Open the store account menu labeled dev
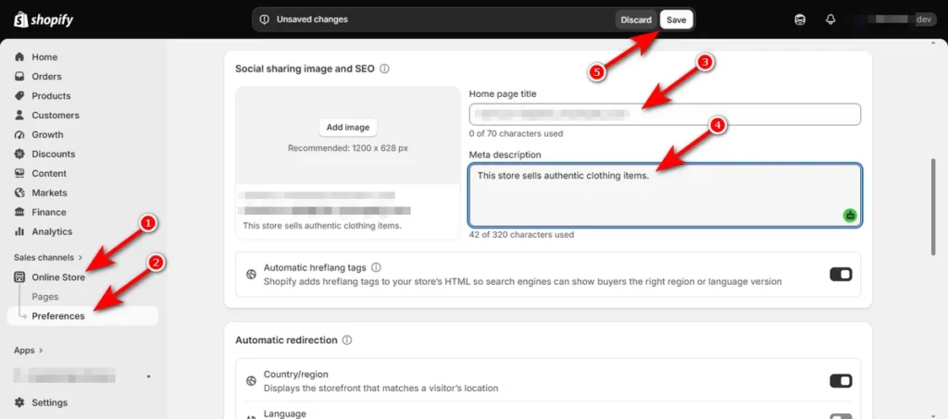 [x=895, y=19]
